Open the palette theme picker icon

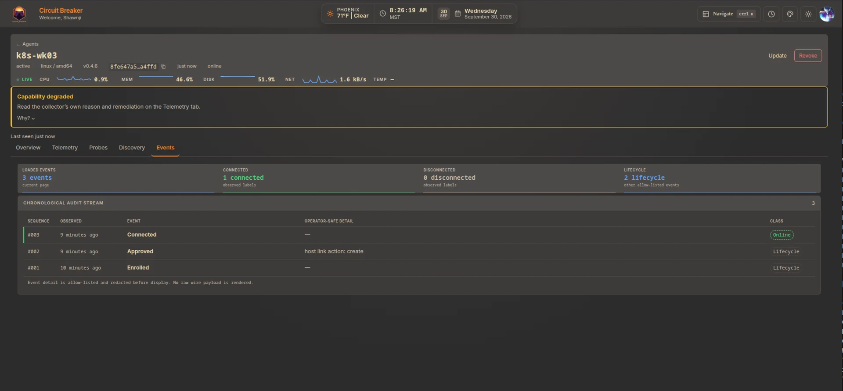tap(790, 14)
